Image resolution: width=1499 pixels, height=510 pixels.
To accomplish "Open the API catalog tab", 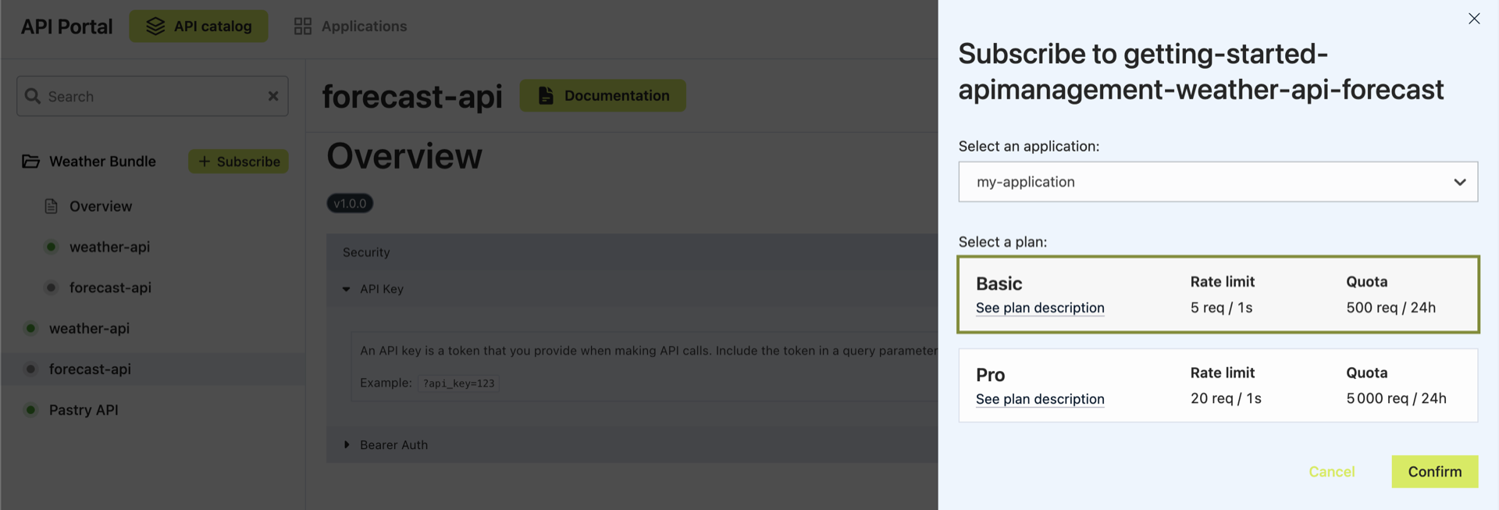I will pos(198,27).
